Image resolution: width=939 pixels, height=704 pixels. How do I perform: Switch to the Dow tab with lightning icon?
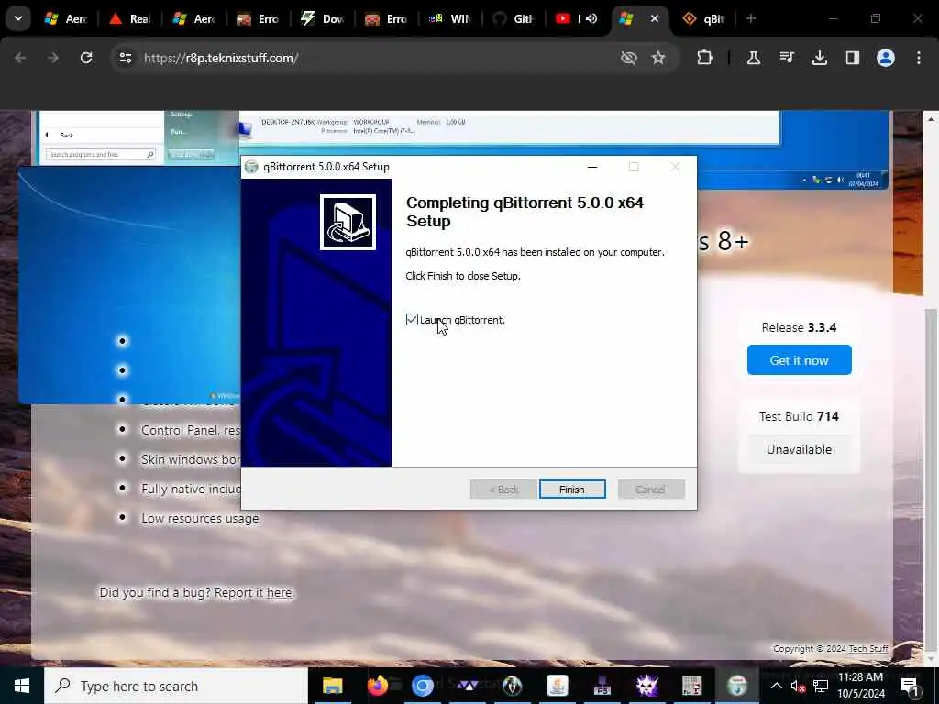[x=322, y=18]
